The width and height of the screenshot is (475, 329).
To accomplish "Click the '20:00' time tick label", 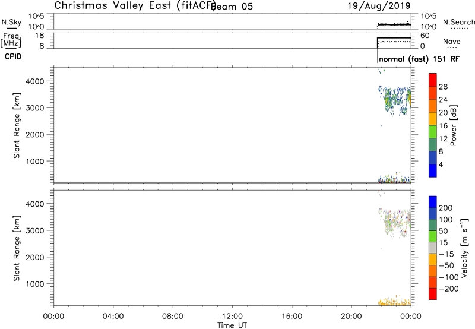I will pos(351,317).
